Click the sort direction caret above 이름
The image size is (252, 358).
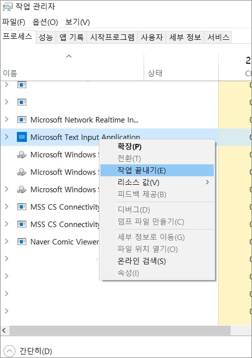point(69,56)
